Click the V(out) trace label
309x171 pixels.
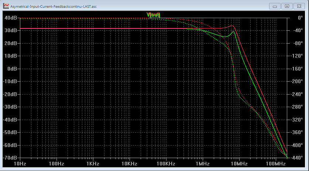153,15
